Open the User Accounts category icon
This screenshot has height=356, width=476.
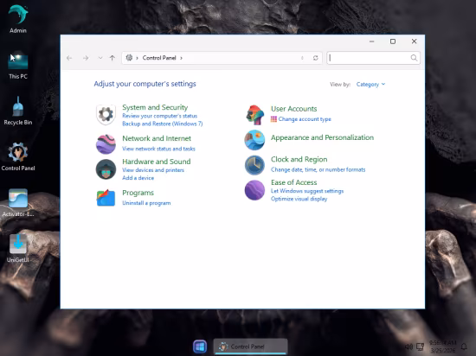click(x=254, y=115)
